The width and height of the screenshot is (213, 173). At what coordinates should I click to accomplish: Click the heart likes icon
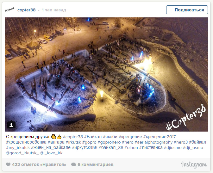click(x=8, y=164)
